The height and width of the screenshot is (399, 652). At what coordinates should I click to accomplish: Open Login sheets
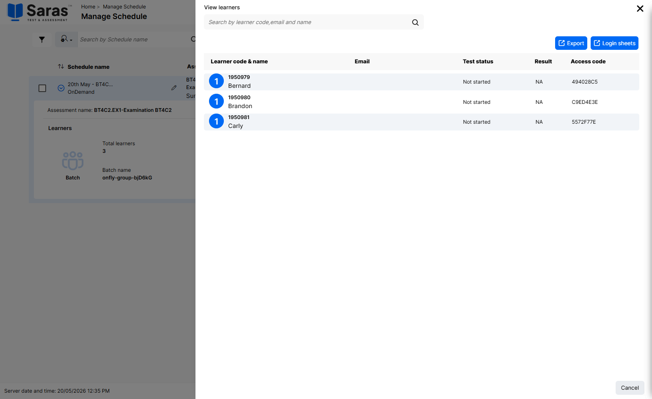click(614, 43)
